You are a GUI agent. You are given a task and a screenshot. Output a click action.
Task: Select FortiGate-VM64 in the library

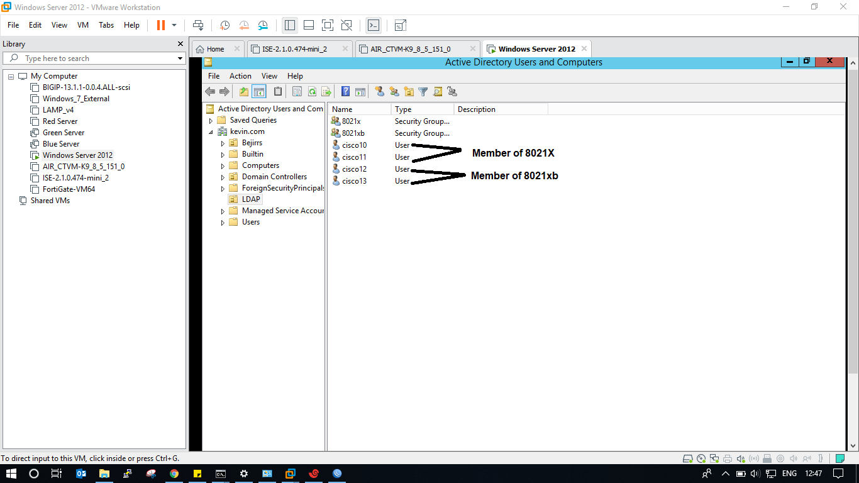coord(69,189)
